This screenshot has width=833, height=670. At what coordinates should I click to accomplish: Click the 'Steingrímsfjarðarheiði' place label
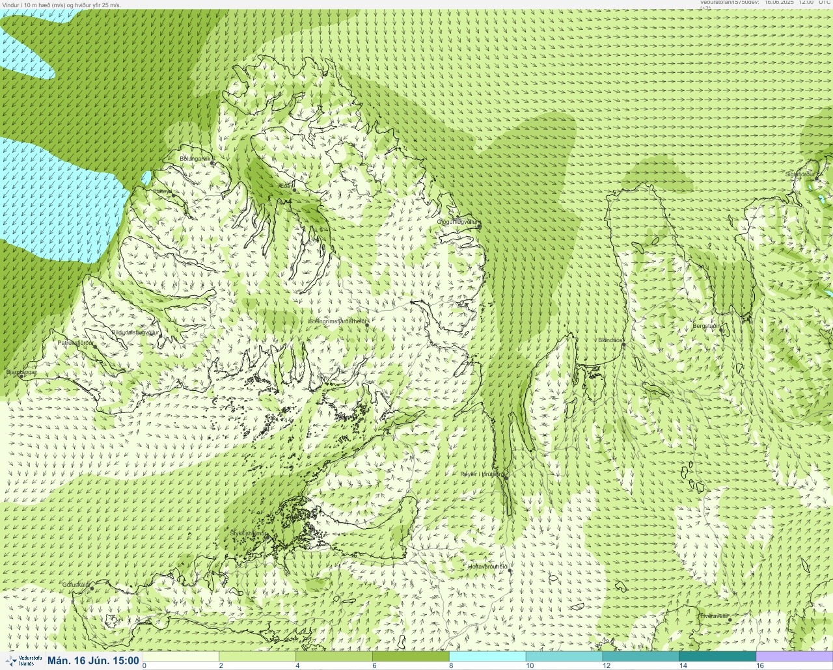point(336,321)
